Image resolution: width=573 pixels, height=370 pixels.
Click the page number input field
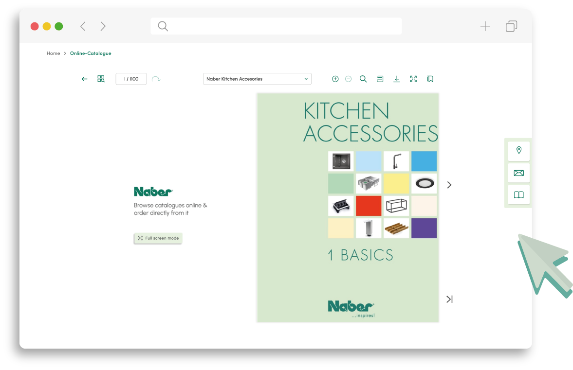pyautogui.click(x=131, y=79)
